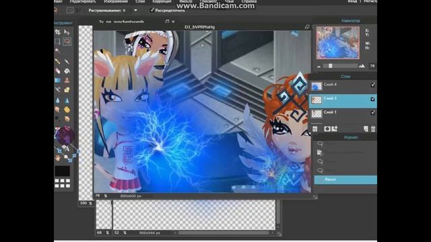Select the Smudge tool
431x242 pixels.
tap(58, 110)
